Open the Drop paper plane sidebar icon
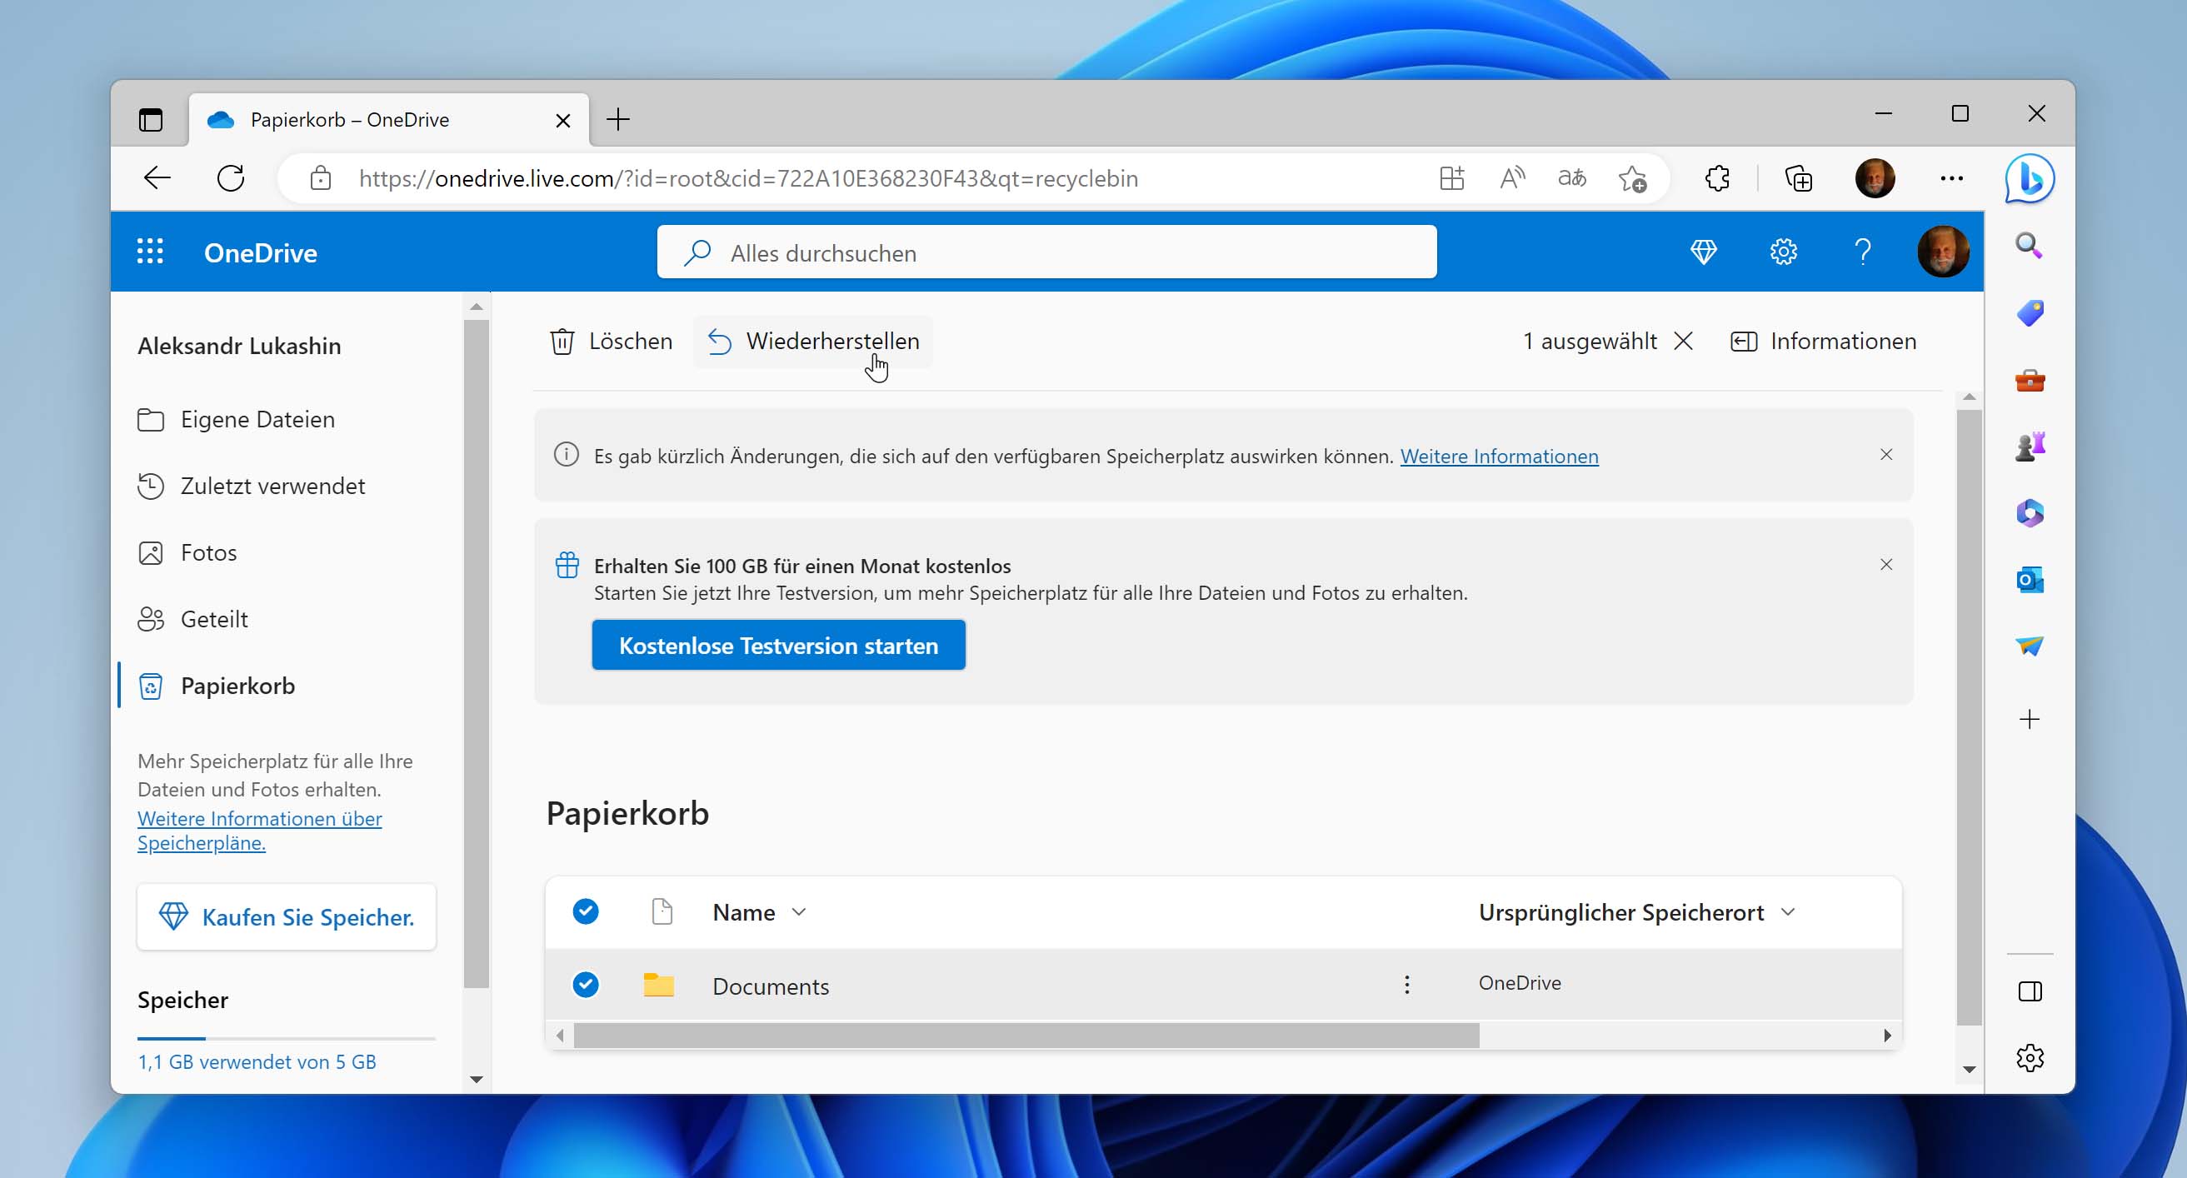 coord(2029,646)
